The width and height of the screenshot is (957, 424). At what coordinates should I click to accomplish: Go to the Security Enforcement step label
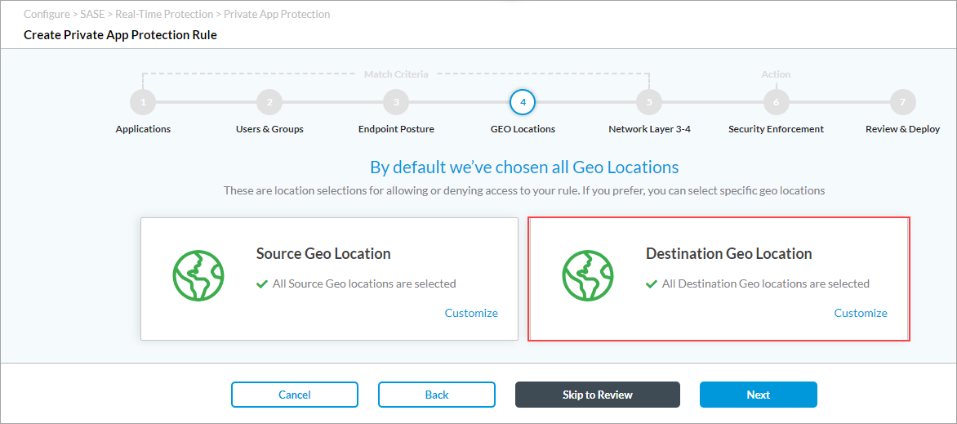click(777, 130)
